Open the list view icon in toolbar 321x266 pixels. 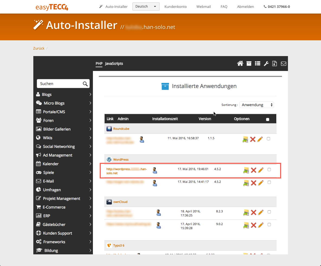(x=258, y=63)
